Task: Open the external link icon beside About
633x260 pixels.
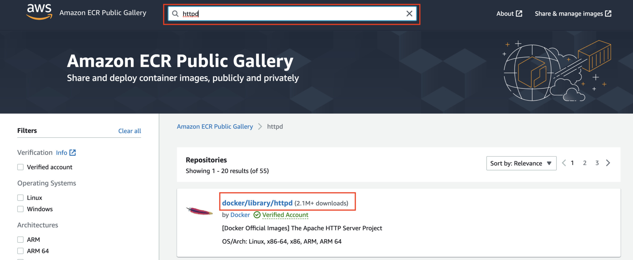Action: [520, 13]
